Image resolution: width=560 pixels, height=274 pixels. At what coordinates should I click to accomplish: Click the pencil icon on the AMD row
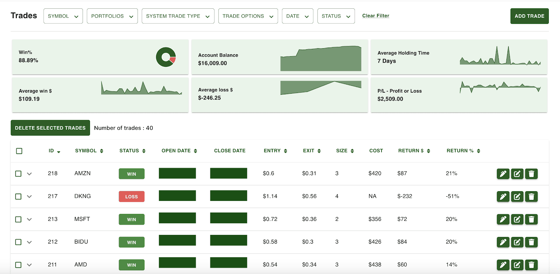(x=503, y=265)
